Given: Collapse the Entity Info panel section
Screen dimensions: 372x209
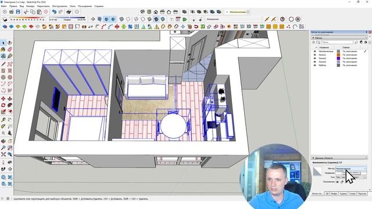Looking at the screenshot, I should 313,158.
